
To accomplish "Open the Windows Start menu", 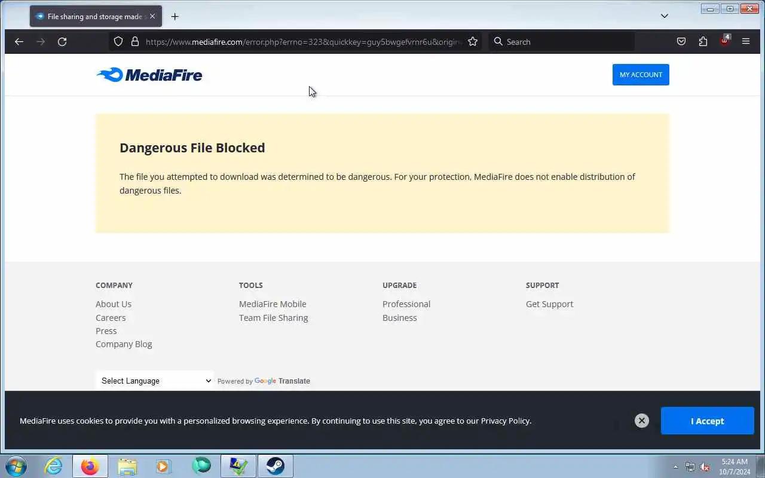I will pos(16,466).
